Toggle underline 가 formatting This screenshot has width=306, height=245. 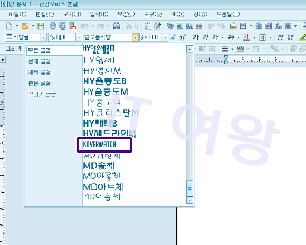click(x=215, y=37)
